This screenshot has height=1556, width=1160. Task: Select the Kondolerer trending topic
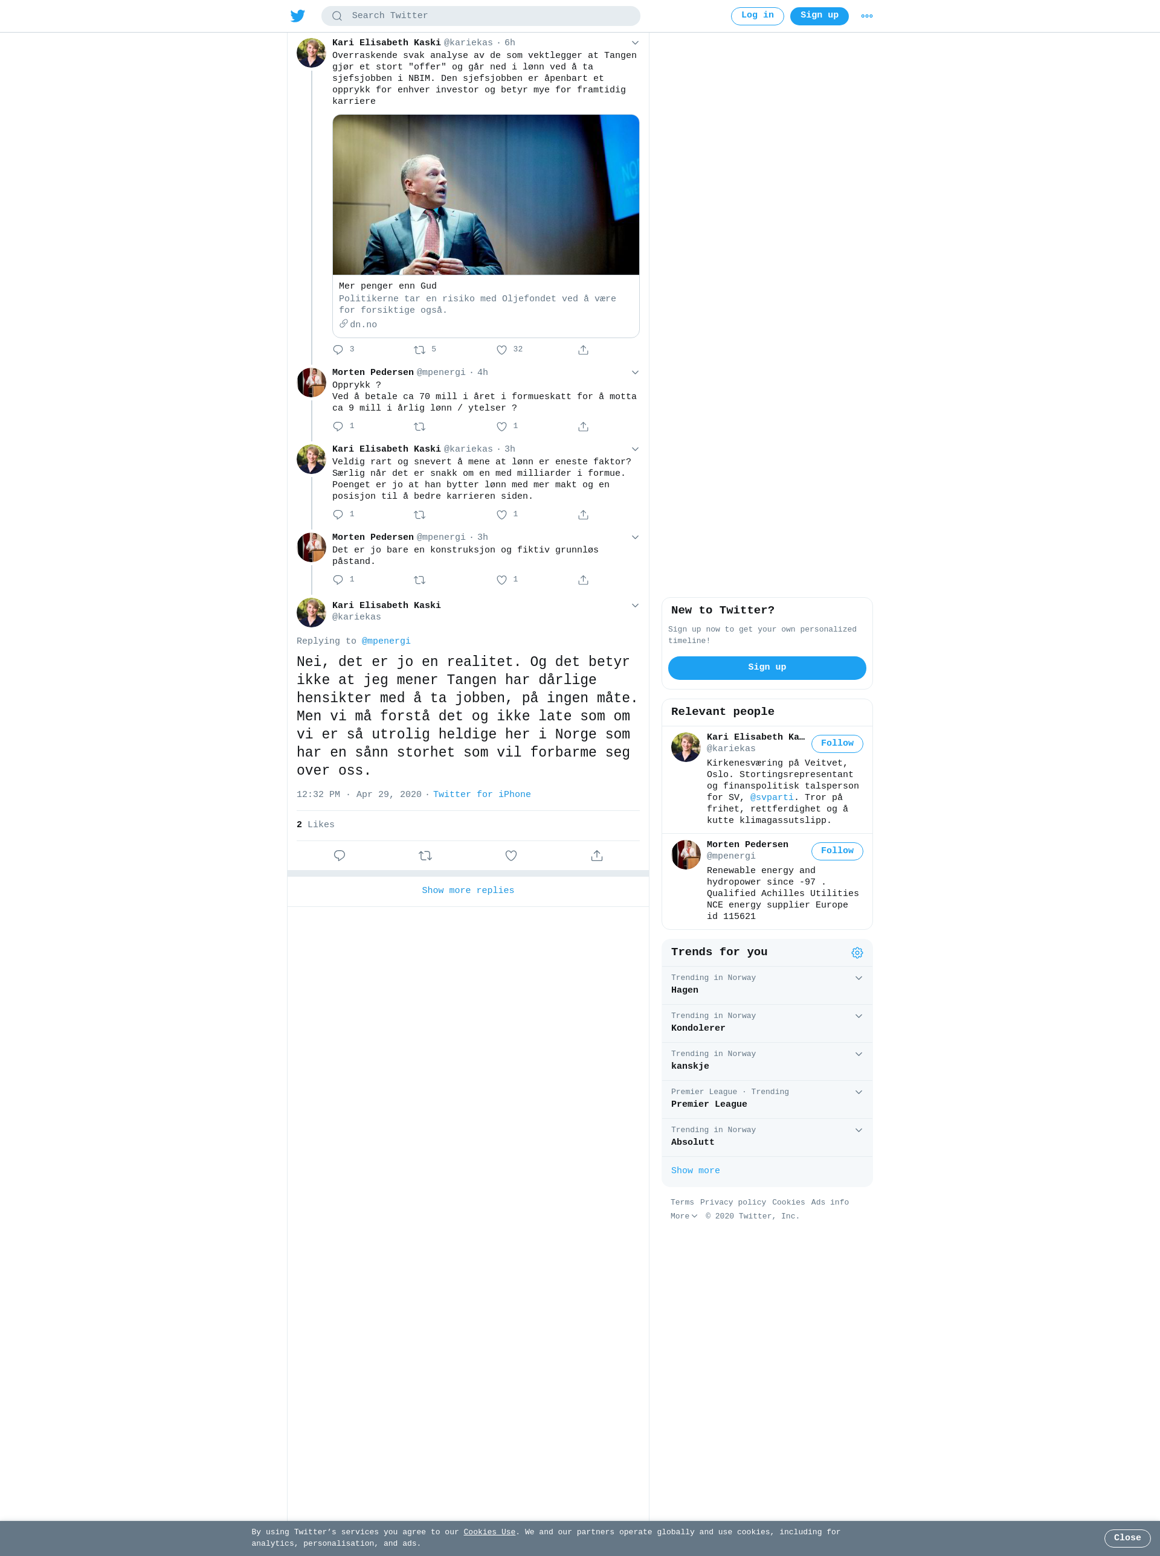pyautogui.click(x=767, y=1023)
